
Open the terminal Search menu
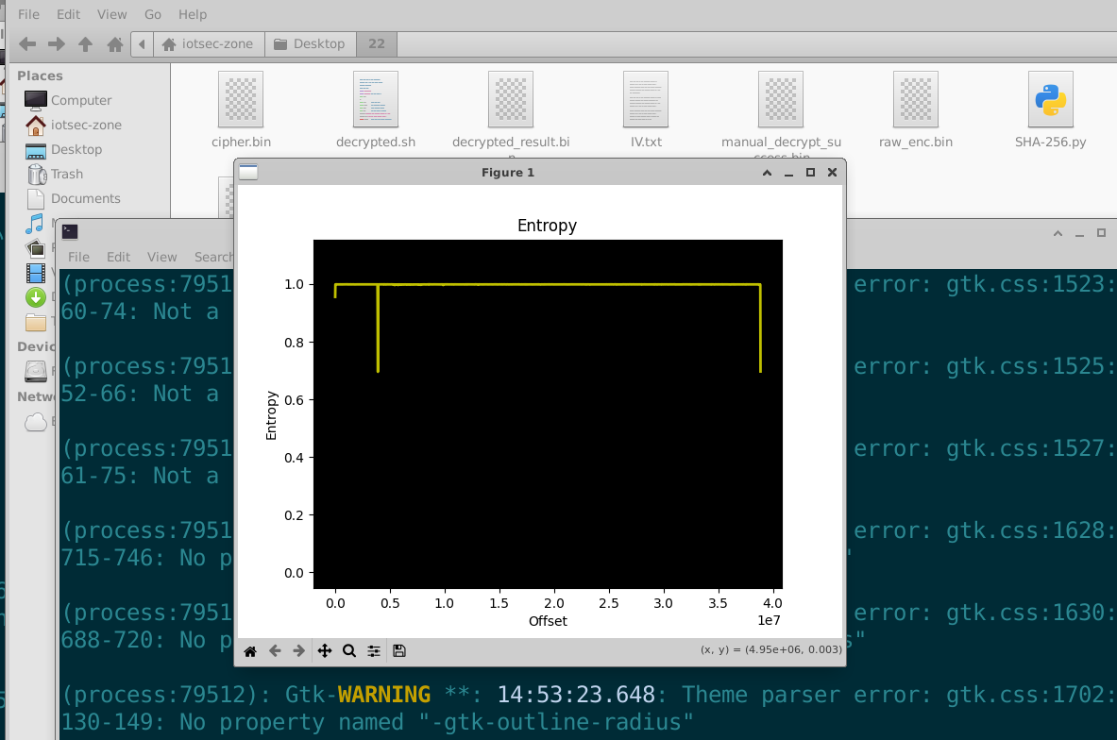pos(213,257)
